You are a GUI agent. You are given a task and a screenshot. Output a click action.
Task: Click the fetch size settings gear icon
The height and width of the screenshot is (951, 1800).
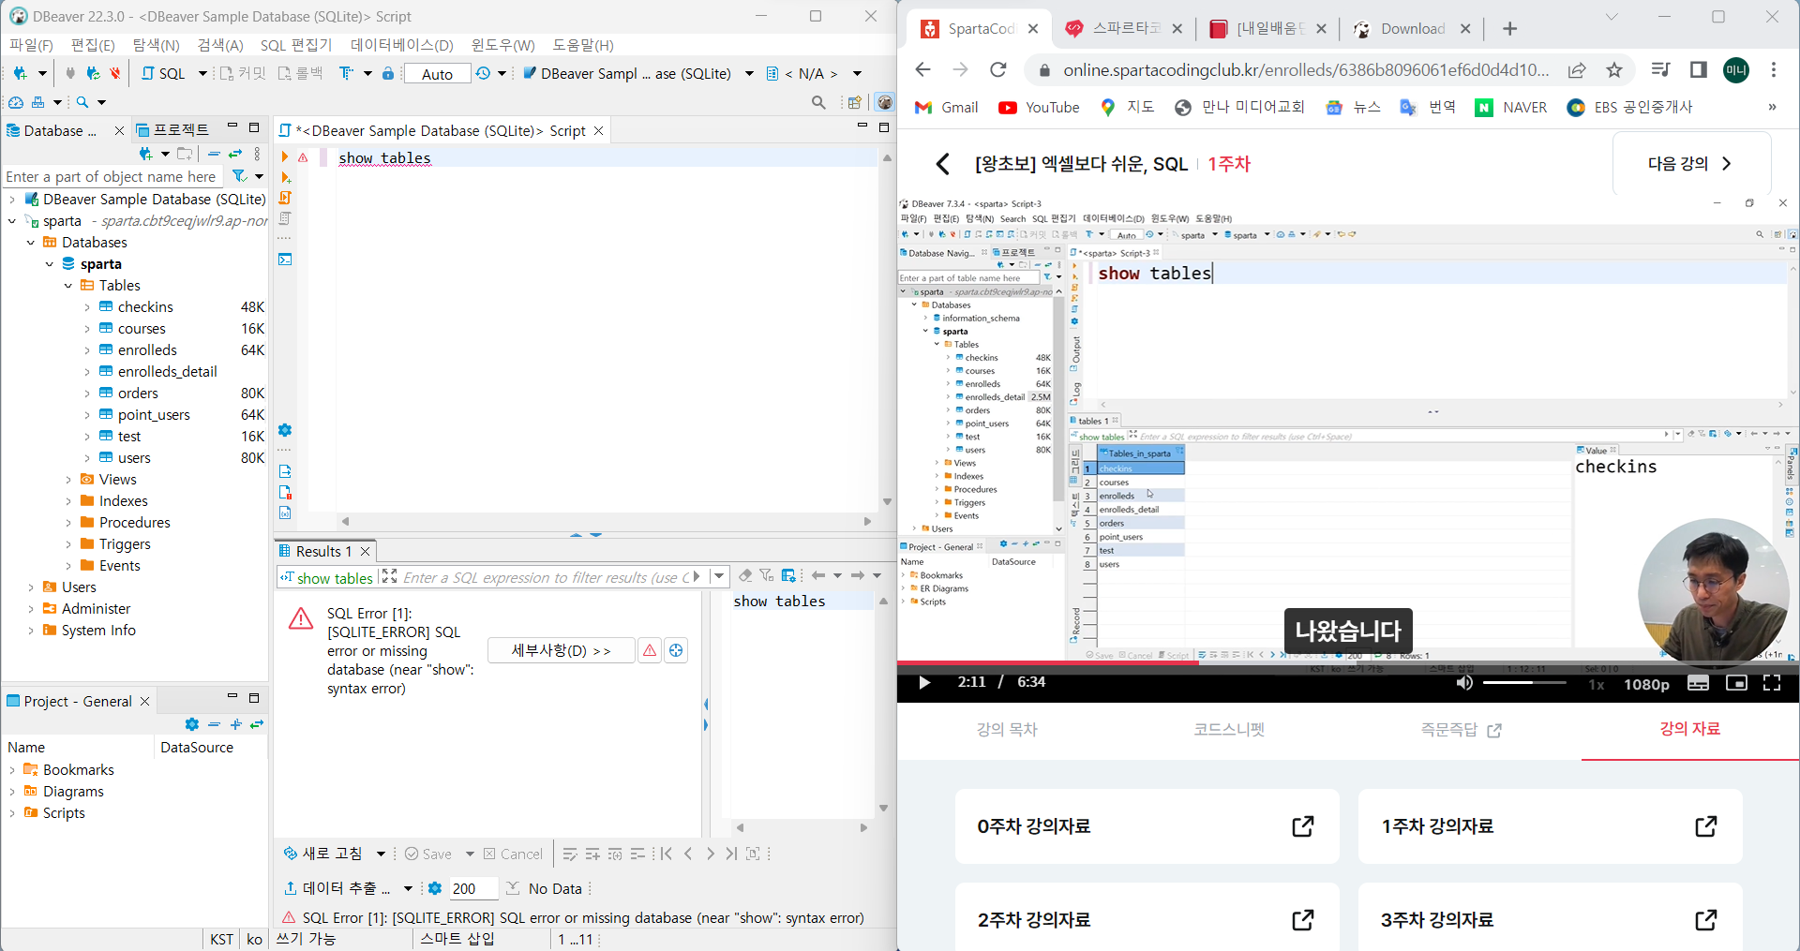coord(435,888)
